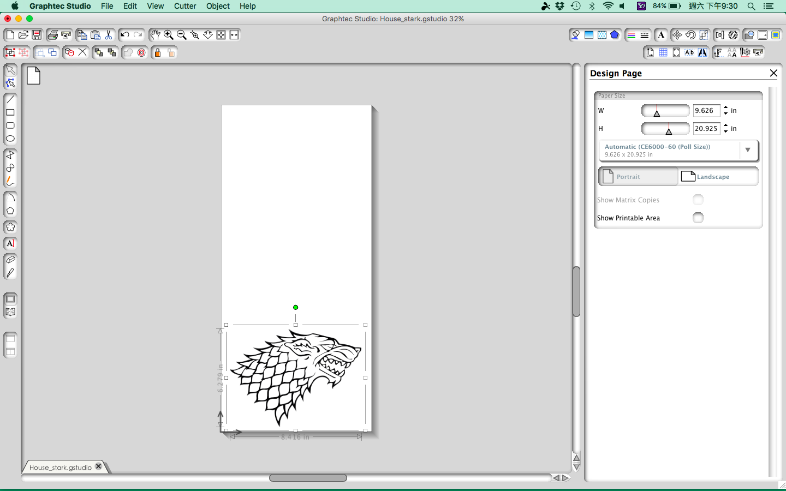Screen dimensions: 786x491
Task: Open the Text Style panel with the A icon
Action: coord(661,35)
